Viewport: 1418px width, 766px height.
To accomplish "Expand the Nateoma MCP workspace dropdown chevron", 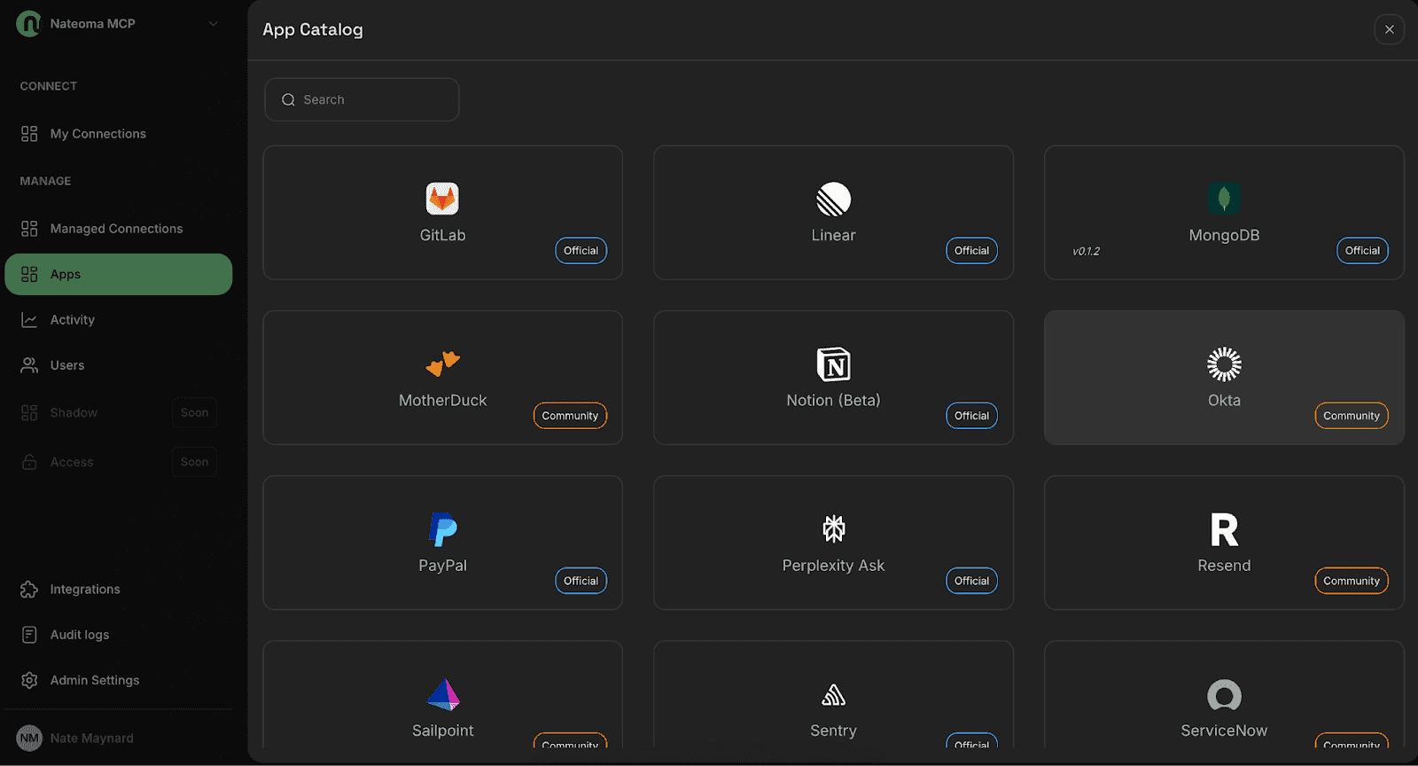I will [x=213, y=24].
